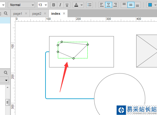Toggle Bold text formatting

click(x=54, y=5)
